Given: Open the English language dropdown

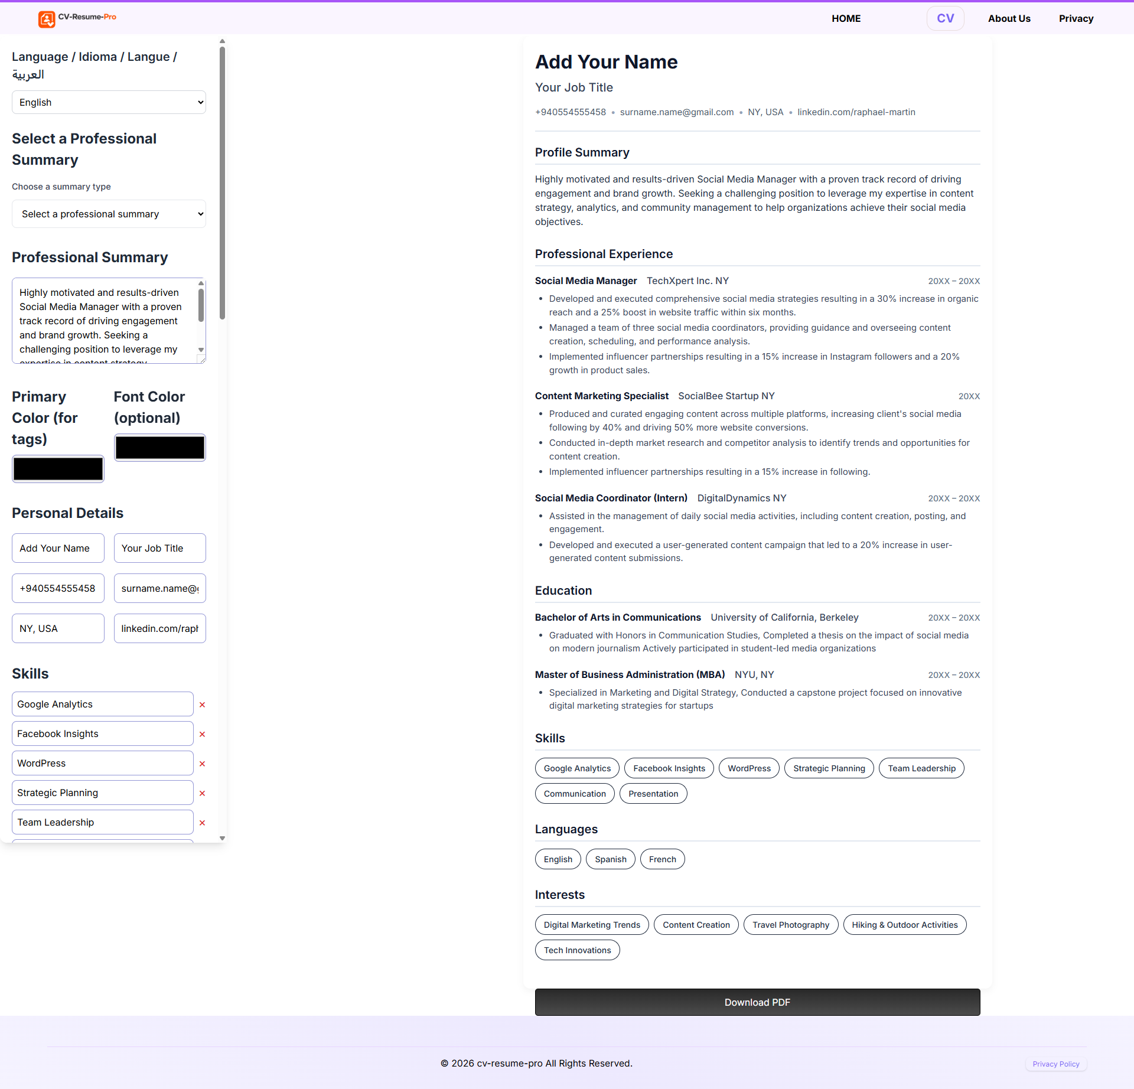Looking at the screenshot, I should click(x=109, y=102).
